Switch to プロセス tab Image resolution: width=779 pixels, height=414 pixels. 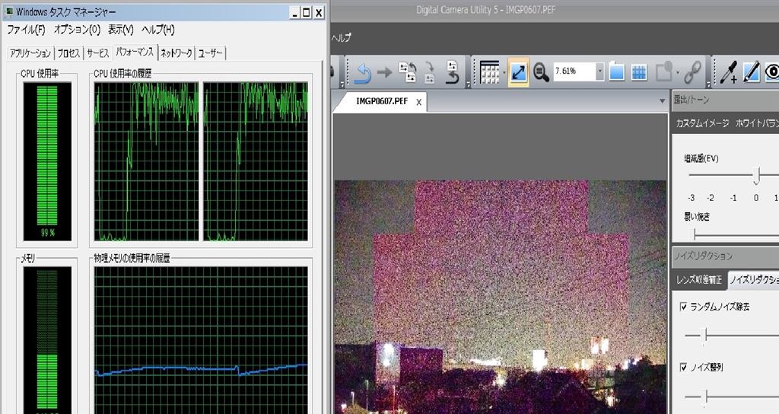click(68, 53)
